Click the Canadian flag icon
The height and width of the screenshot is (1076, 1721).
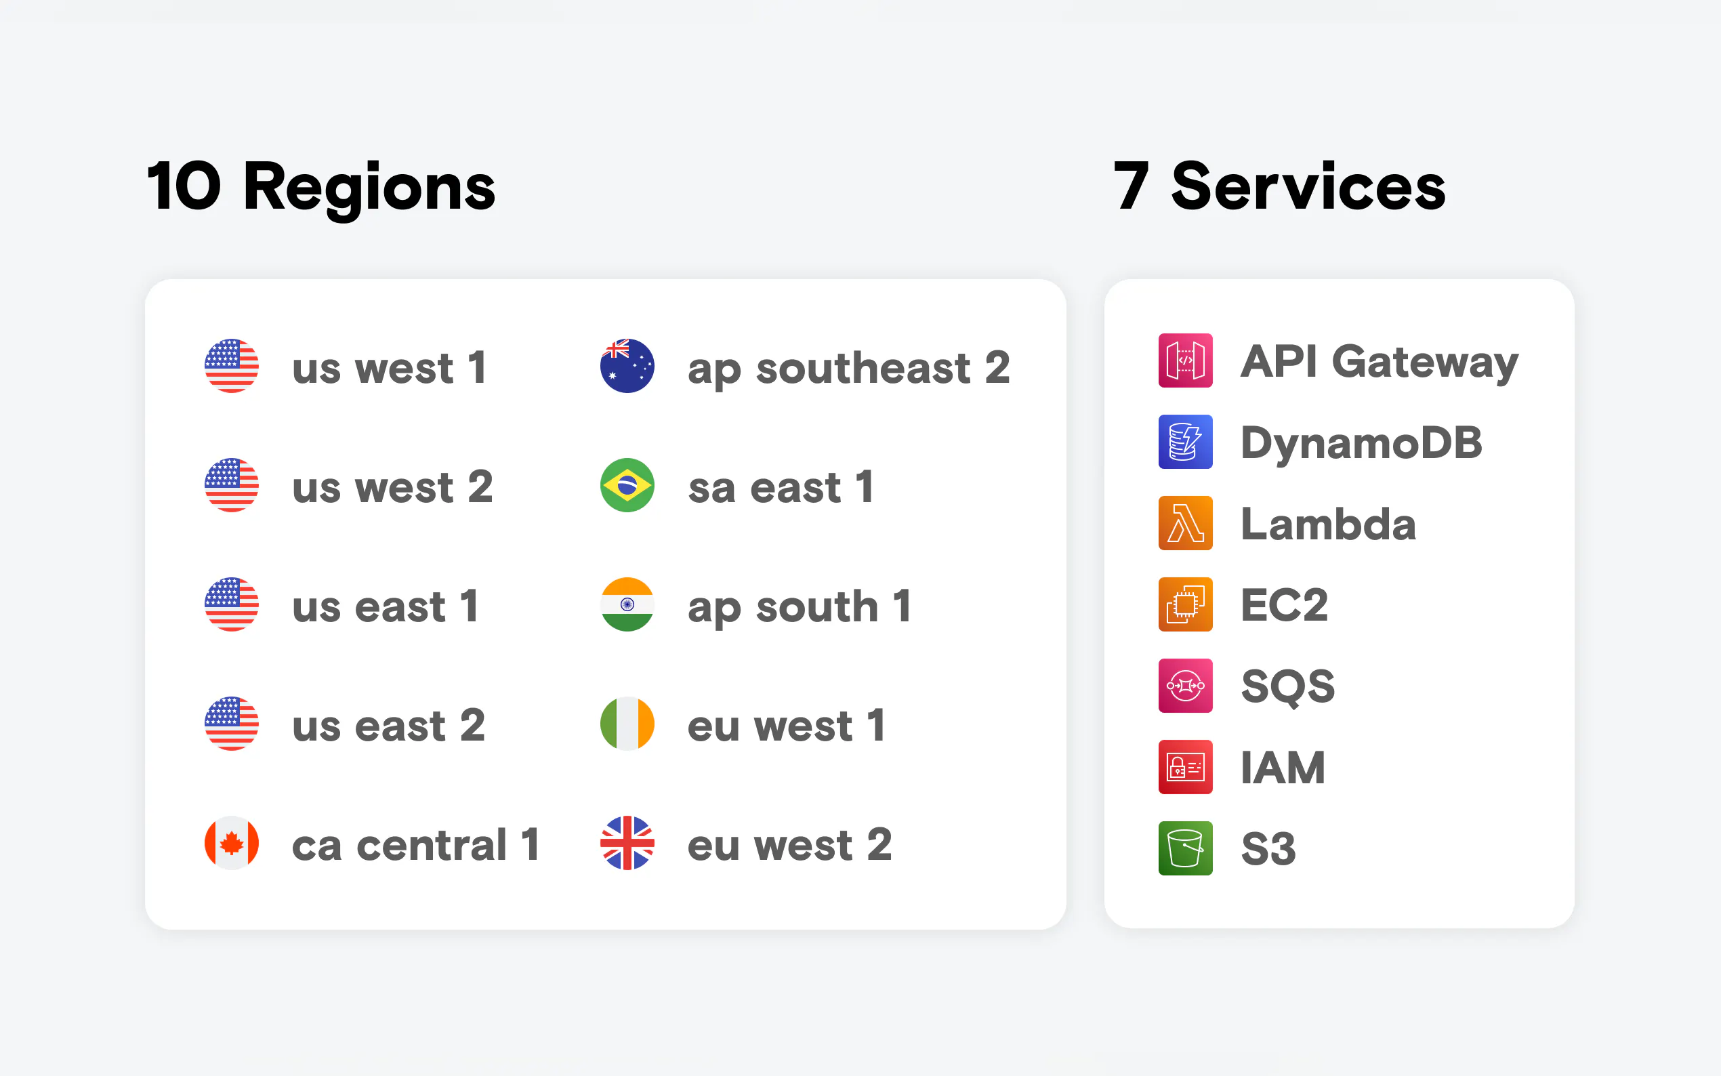(x=231, y=844)
